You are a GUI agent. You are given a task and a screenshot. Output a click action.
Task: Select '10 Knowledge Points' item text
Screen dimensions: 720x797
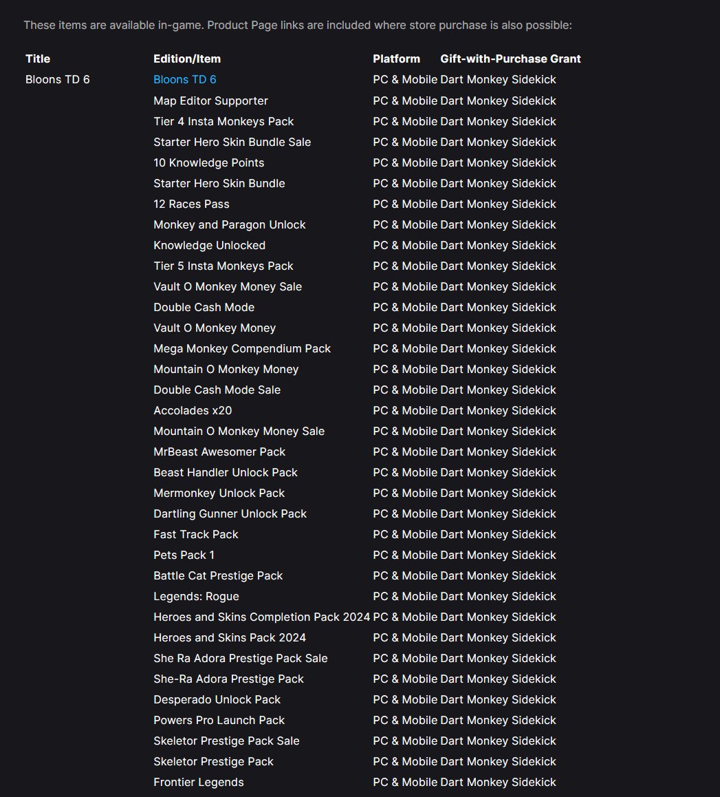click(208, 162)
